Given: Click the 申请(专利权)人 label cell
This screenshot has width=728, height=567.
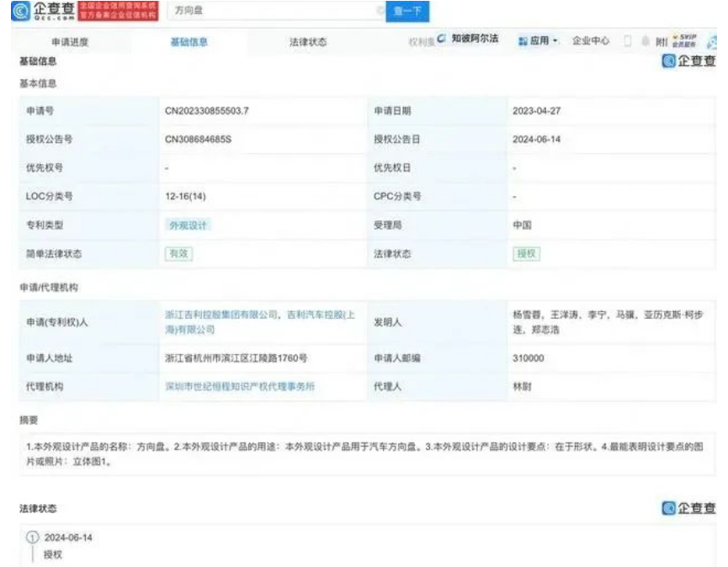Looking at the screenshot, I should (x=89, y=322).
